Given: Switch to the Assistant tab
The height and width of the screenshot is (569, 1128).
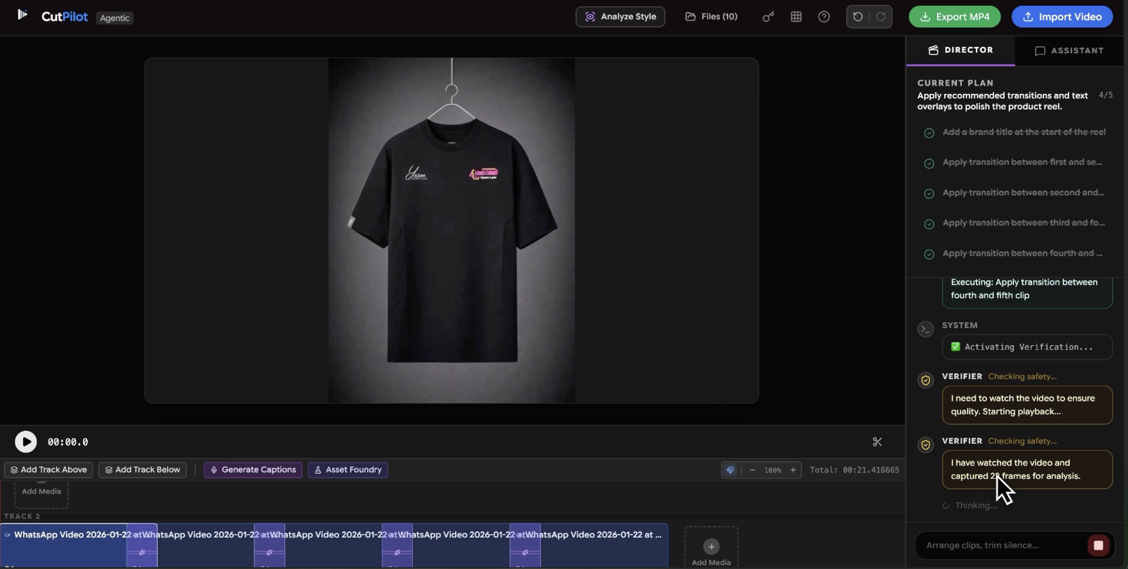Looking at the screenshot, I should click(x=1069, y=51).
